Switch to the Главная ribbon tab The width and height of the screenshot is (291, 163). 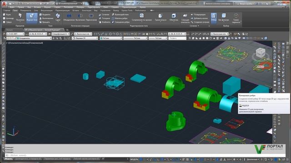7,10
